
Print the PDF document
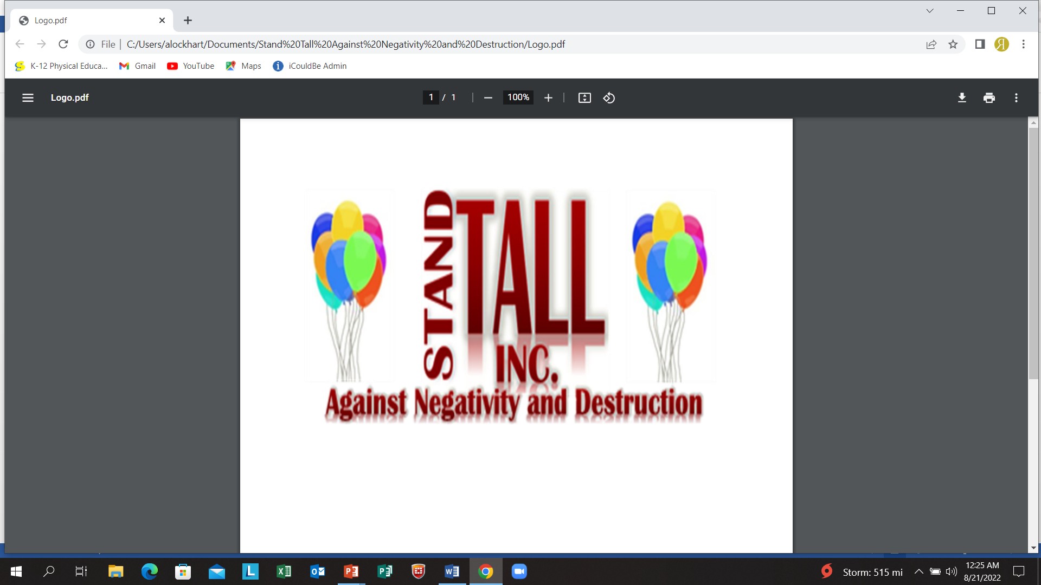point(989,97)
